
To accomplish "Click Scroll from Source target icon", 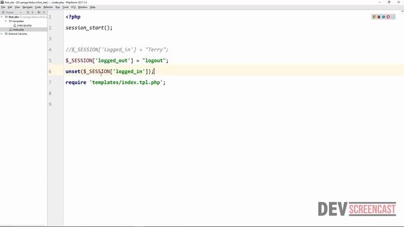I will pyautogui.click(x=28, y=12).
